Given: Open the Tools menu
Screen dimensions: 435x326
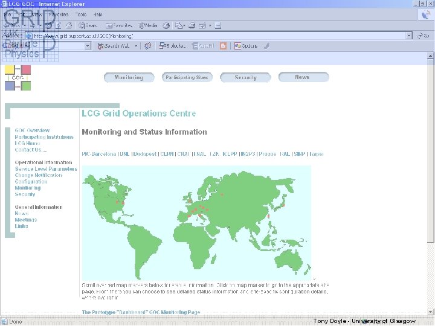Looking at the screenshot, I should 81,14.
